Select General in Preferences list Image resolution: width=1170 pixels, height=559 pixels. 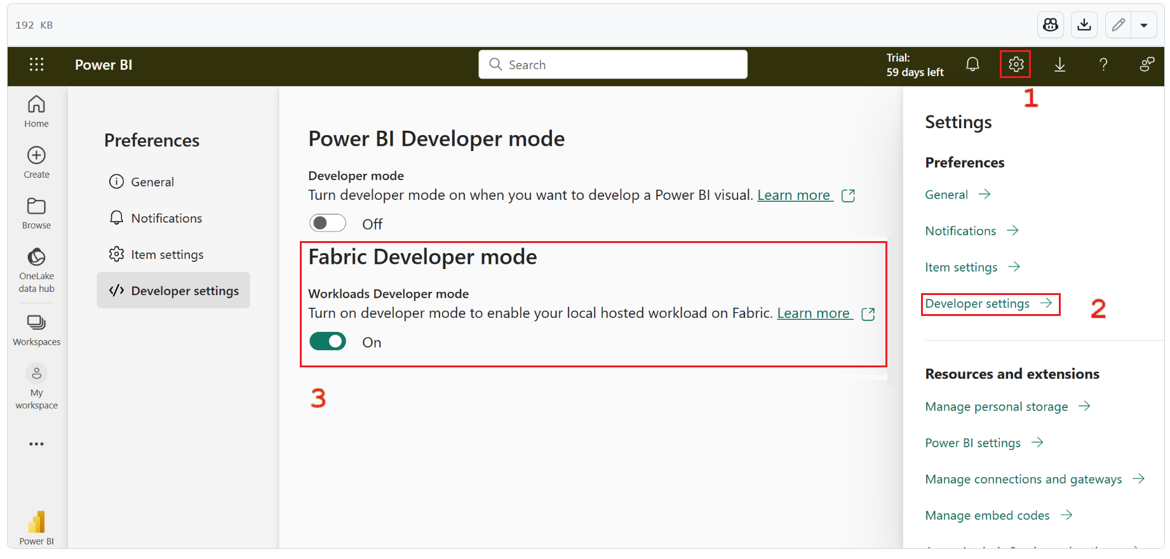[x=173, y=182]
